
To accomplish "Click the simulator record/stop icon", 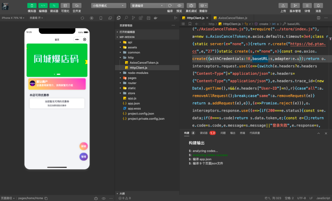I will 92,18.
